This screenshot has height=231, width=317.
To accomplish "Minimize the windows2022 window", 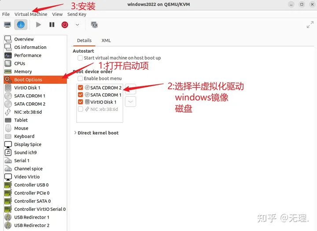I will tap(291, 4).
